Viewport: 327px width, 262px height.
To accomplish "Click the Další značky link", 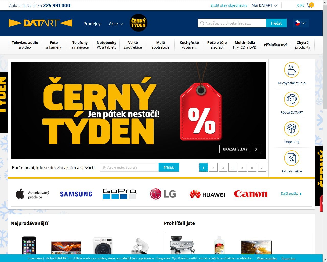I will (x=291, y=194).
